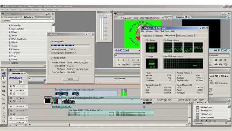Click the trash icon in History panel

click(x=226, y=123)
